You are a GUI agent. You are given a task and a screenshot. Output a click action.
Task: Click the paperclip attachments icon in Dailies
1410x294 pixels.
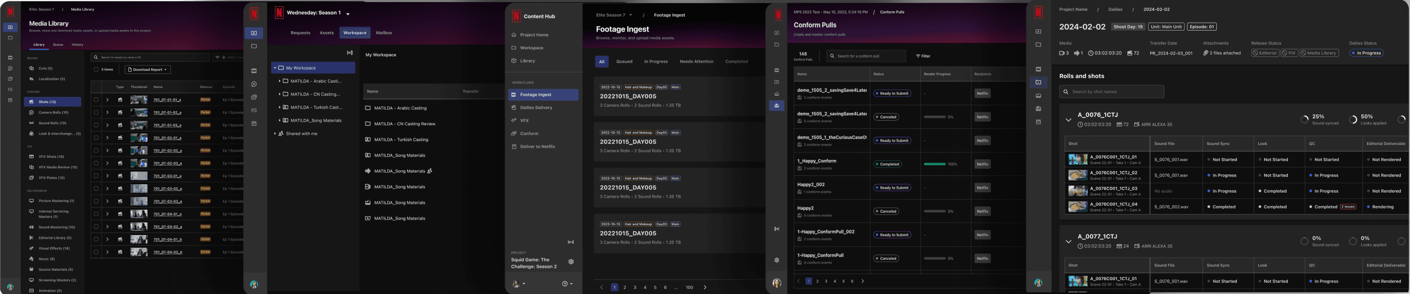pos(1206,53)
